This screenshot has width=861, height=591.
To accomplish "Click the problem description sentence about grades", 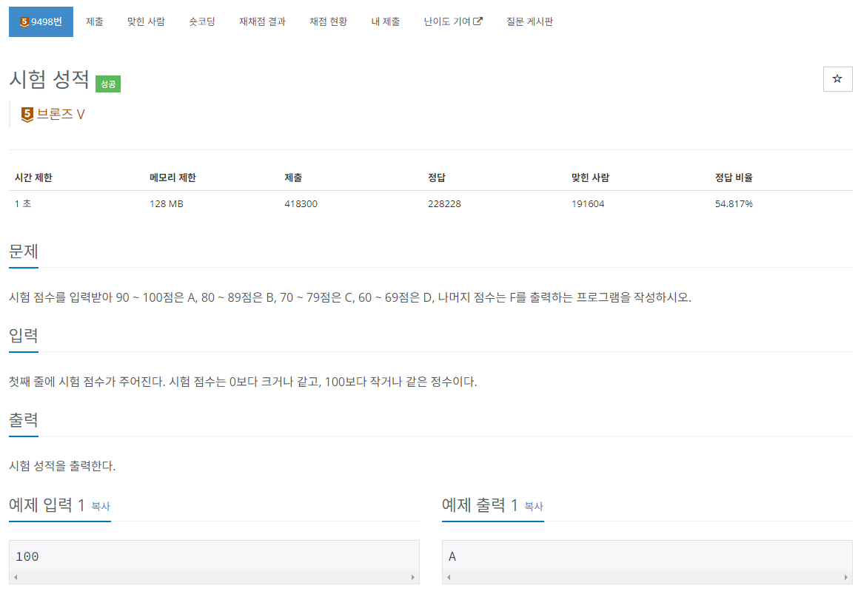I will [x=349, y=297].
